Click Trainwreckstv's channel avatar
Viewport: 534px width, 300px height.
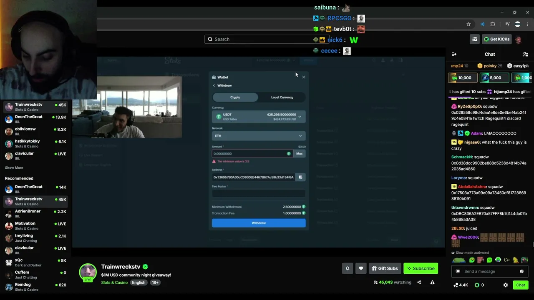point(88,272)
